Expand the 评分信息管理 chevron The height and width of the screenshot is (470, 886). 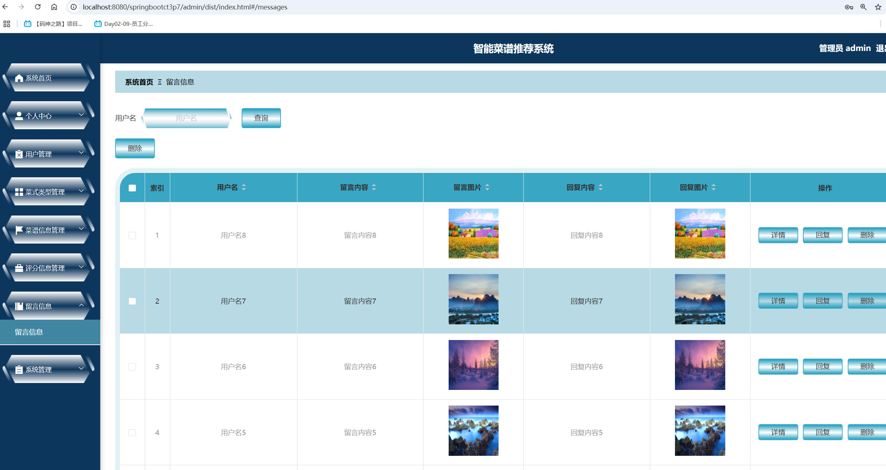pos(81,267)
